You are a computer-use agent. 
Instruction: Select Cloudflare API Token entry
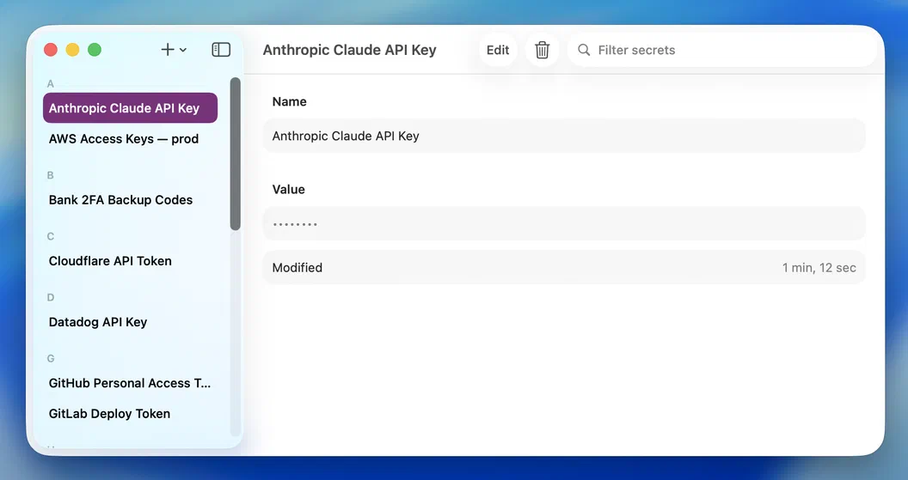click(x=131, y=261)
